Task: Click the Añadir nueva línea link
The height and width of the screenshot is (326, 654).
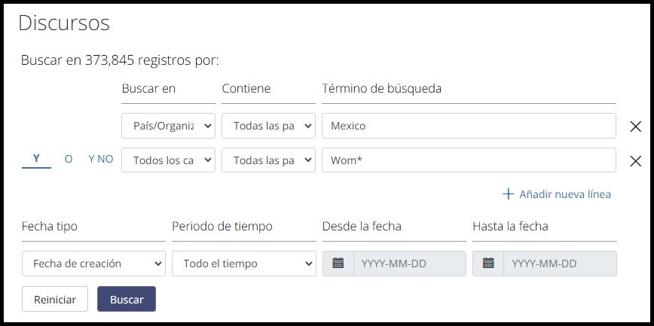Action: click(564, 194)
